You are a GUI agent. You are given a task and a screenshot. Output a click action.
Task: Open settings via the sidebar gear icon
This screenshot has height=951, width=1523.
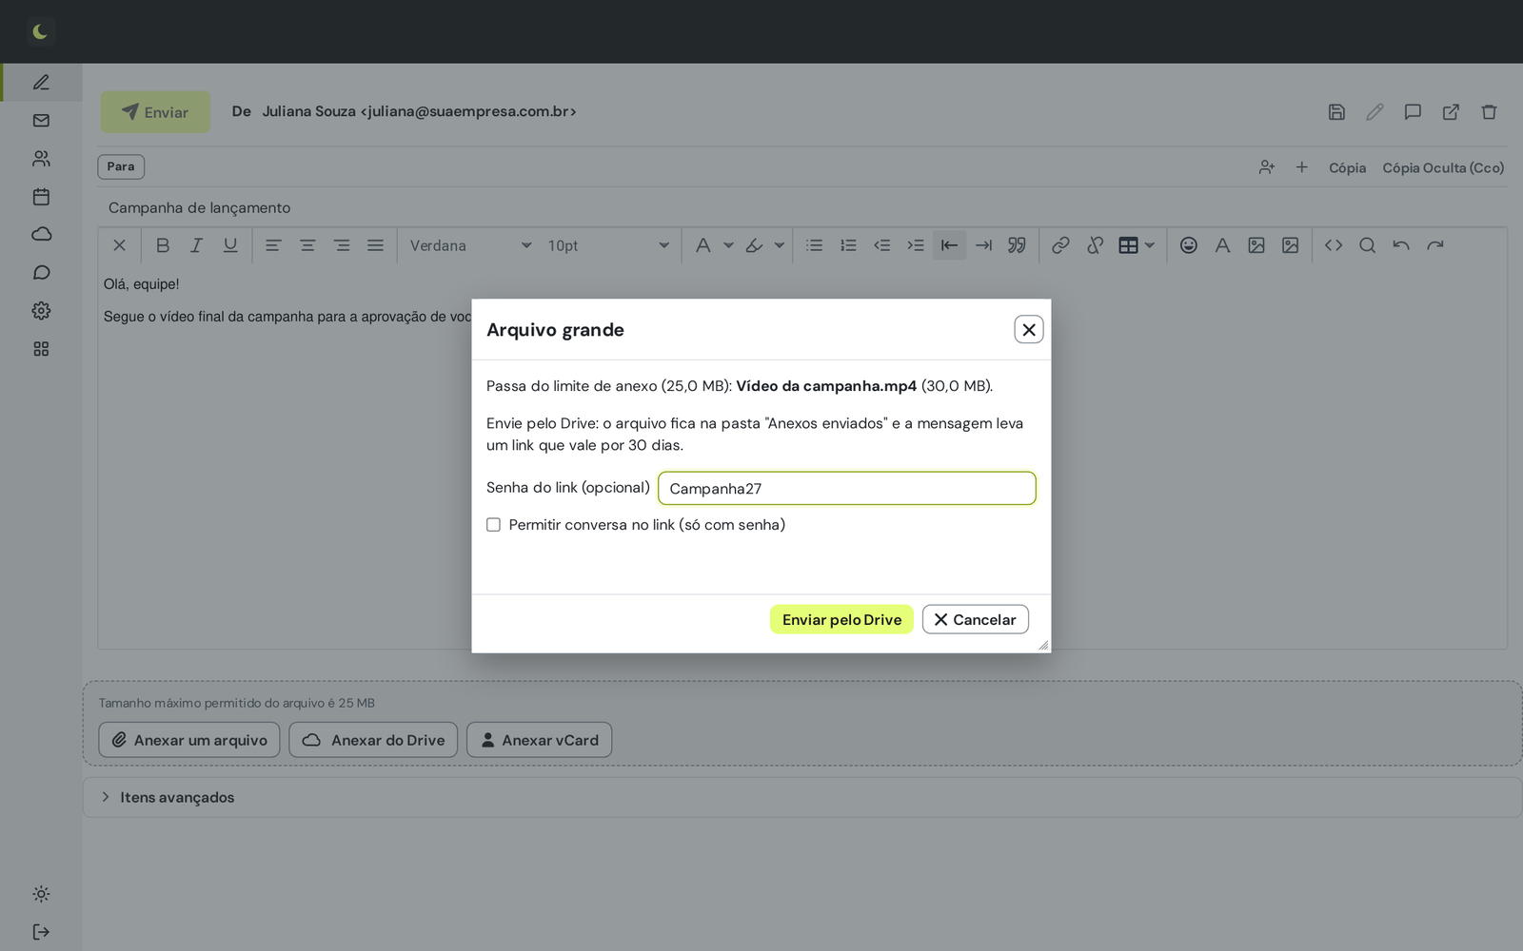[41, 311]
